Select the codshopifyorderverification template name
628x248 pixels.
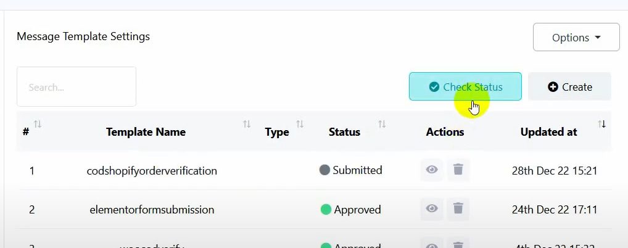point(152,171)
